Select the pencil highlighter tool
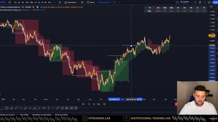 tap(58, 108)
